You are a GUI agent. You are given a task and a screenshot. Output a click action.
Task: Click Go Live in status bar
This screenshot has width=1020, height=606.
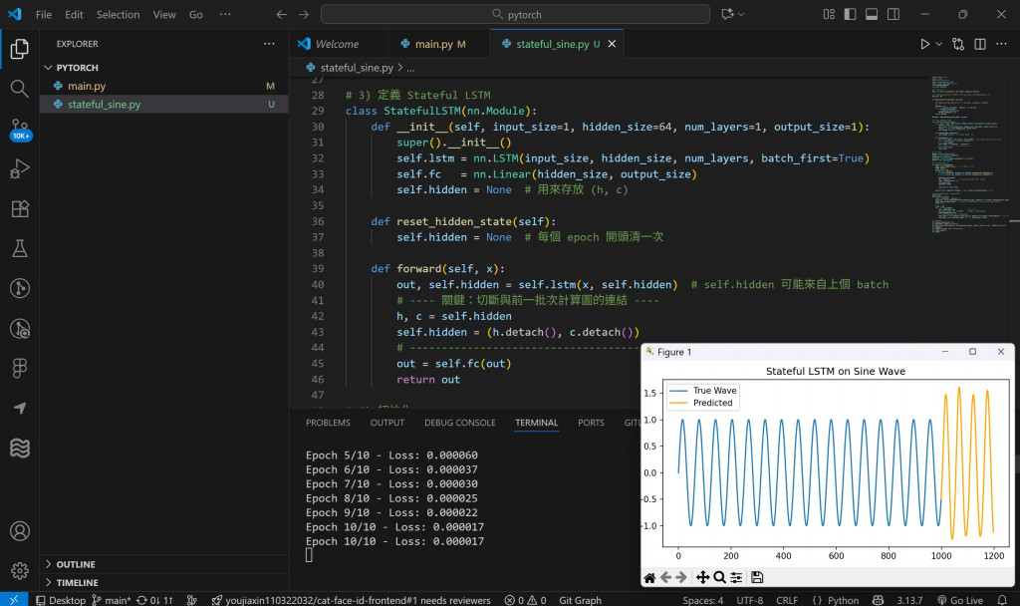(x=959, y=600)
